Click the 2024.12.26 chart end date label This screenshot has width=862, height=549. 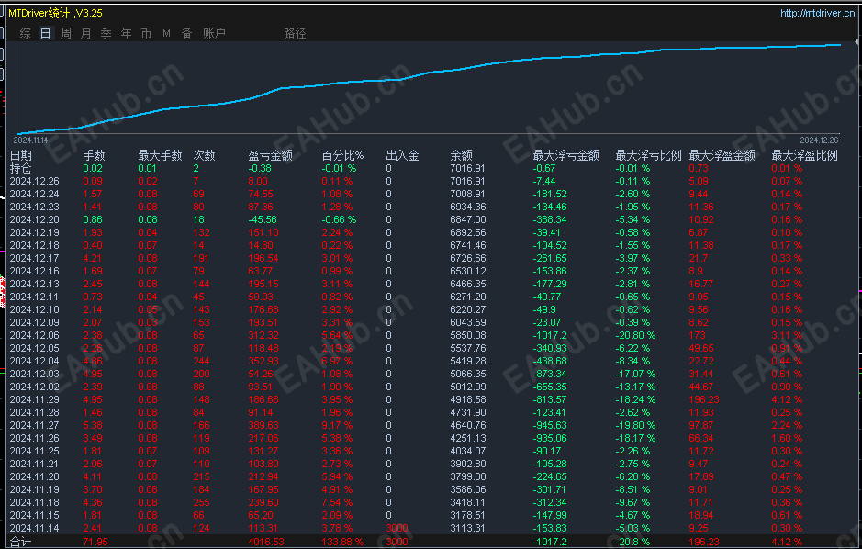819,140
